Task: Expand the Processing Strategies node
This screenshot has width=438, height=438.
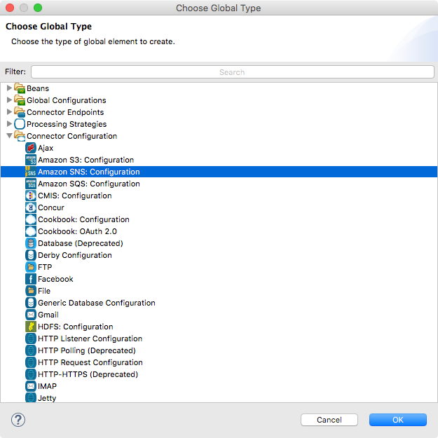Action: pos(9,124)
